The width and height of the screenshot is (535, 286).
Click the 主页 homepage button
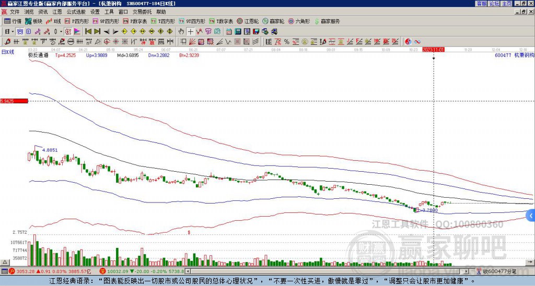pyautogui.click(x=506, y=4)
